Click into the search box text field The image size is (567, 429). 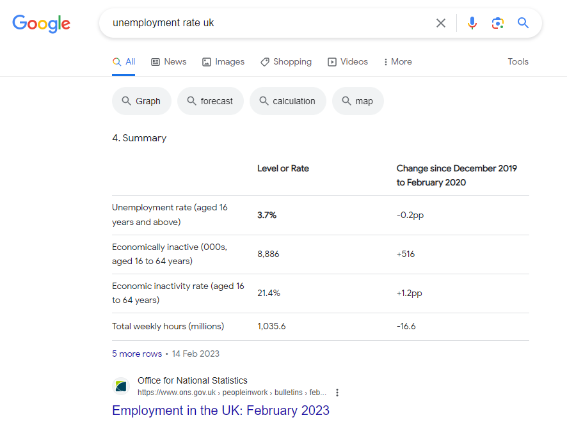coord(268,23)
